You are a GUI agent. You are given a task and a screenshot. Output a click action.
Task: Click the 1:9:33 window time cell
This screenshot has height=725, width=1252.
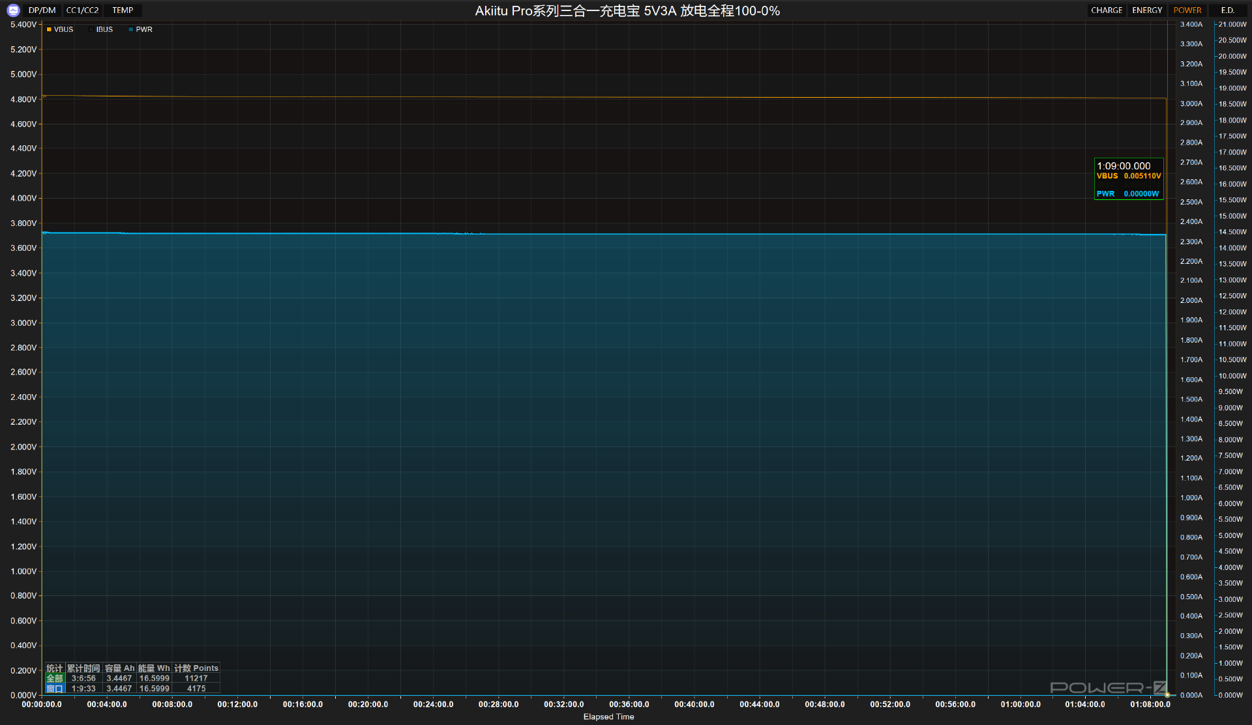click(x=83, y=689)
